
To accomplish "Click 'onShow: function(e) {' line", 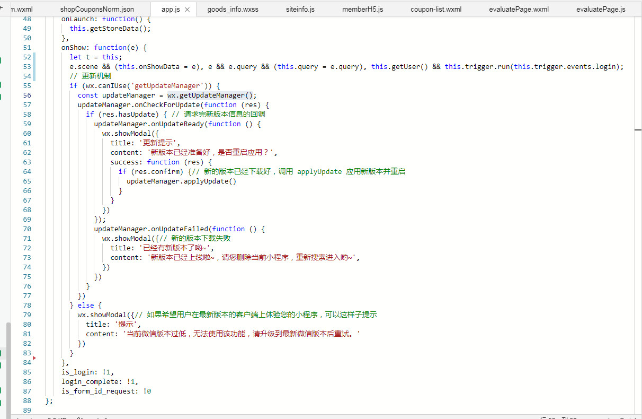I will coord(104,47).
